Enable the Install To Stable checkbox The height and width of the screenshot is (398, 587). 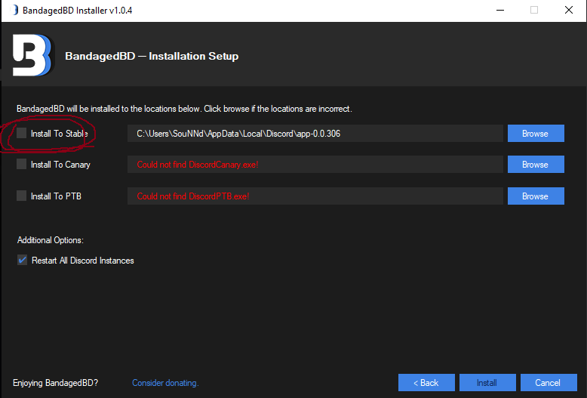click(x=22, y=133)
